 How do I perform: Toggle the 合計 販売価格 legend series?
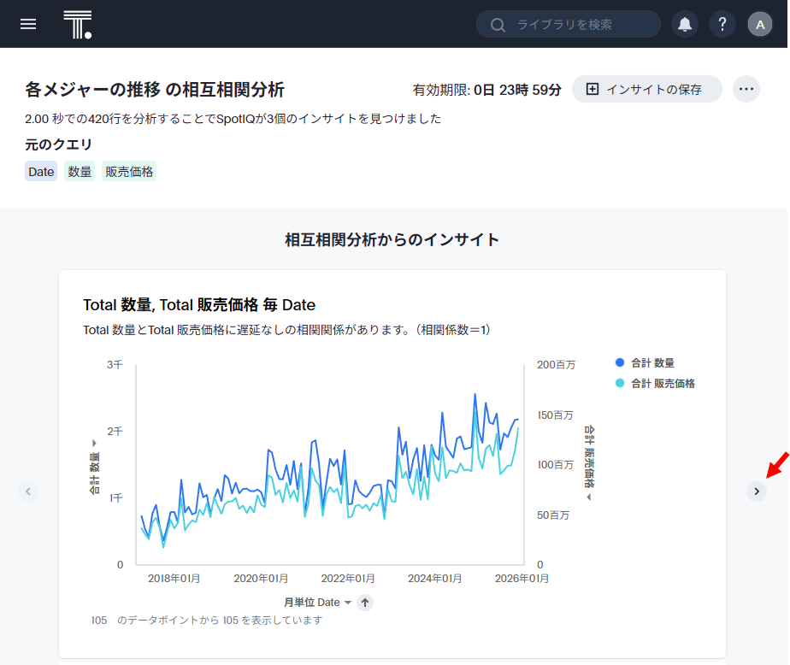click(x=654, y=384)
